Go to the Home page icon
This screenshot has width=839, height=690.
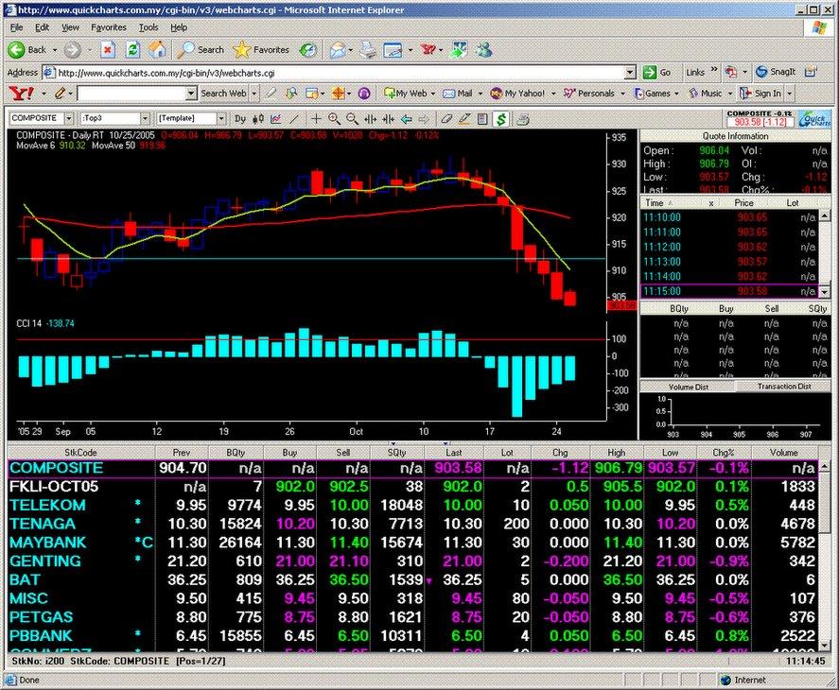pyautogui.click(x=157, y=50)
